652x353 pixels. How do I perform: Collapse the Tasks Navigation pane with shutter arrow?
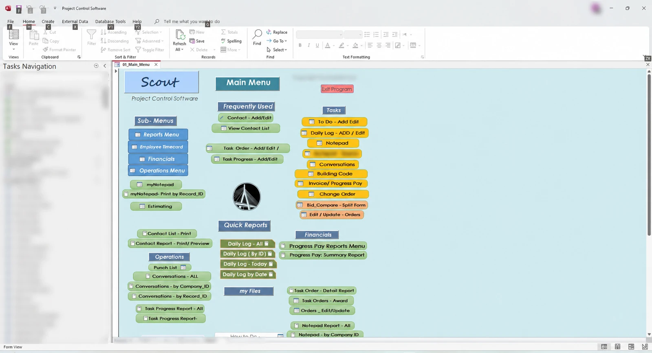pos(105,66)
